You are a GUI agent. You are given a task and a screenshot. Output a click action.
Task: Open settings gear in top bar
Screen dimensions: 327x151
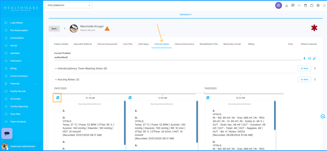click(318, 6)
